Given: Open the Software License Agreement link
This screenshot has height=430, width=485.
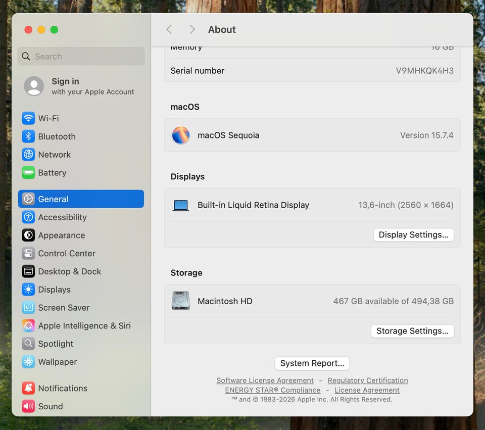Looking at the screenshot, I should (x=265, y=380).
